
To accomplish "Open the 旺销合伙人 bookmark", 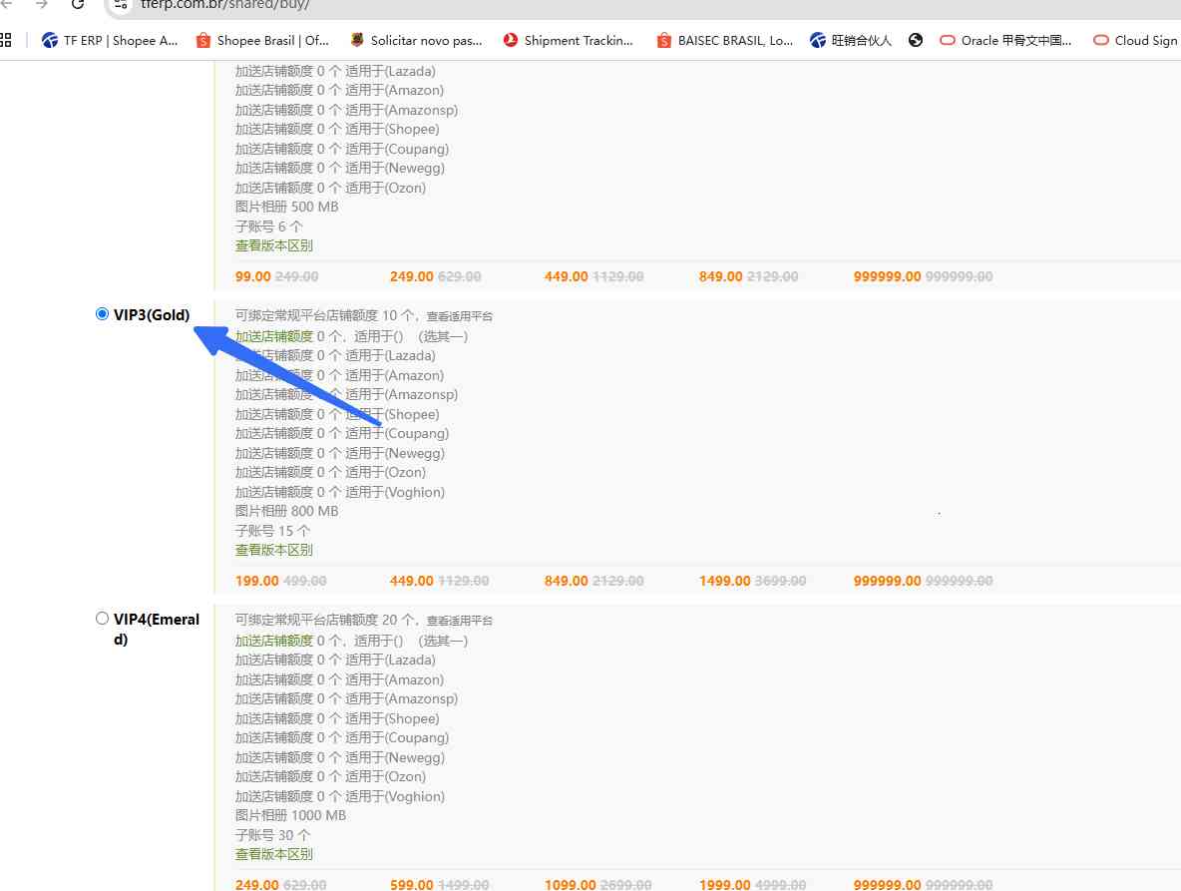I will pos(851,41).
